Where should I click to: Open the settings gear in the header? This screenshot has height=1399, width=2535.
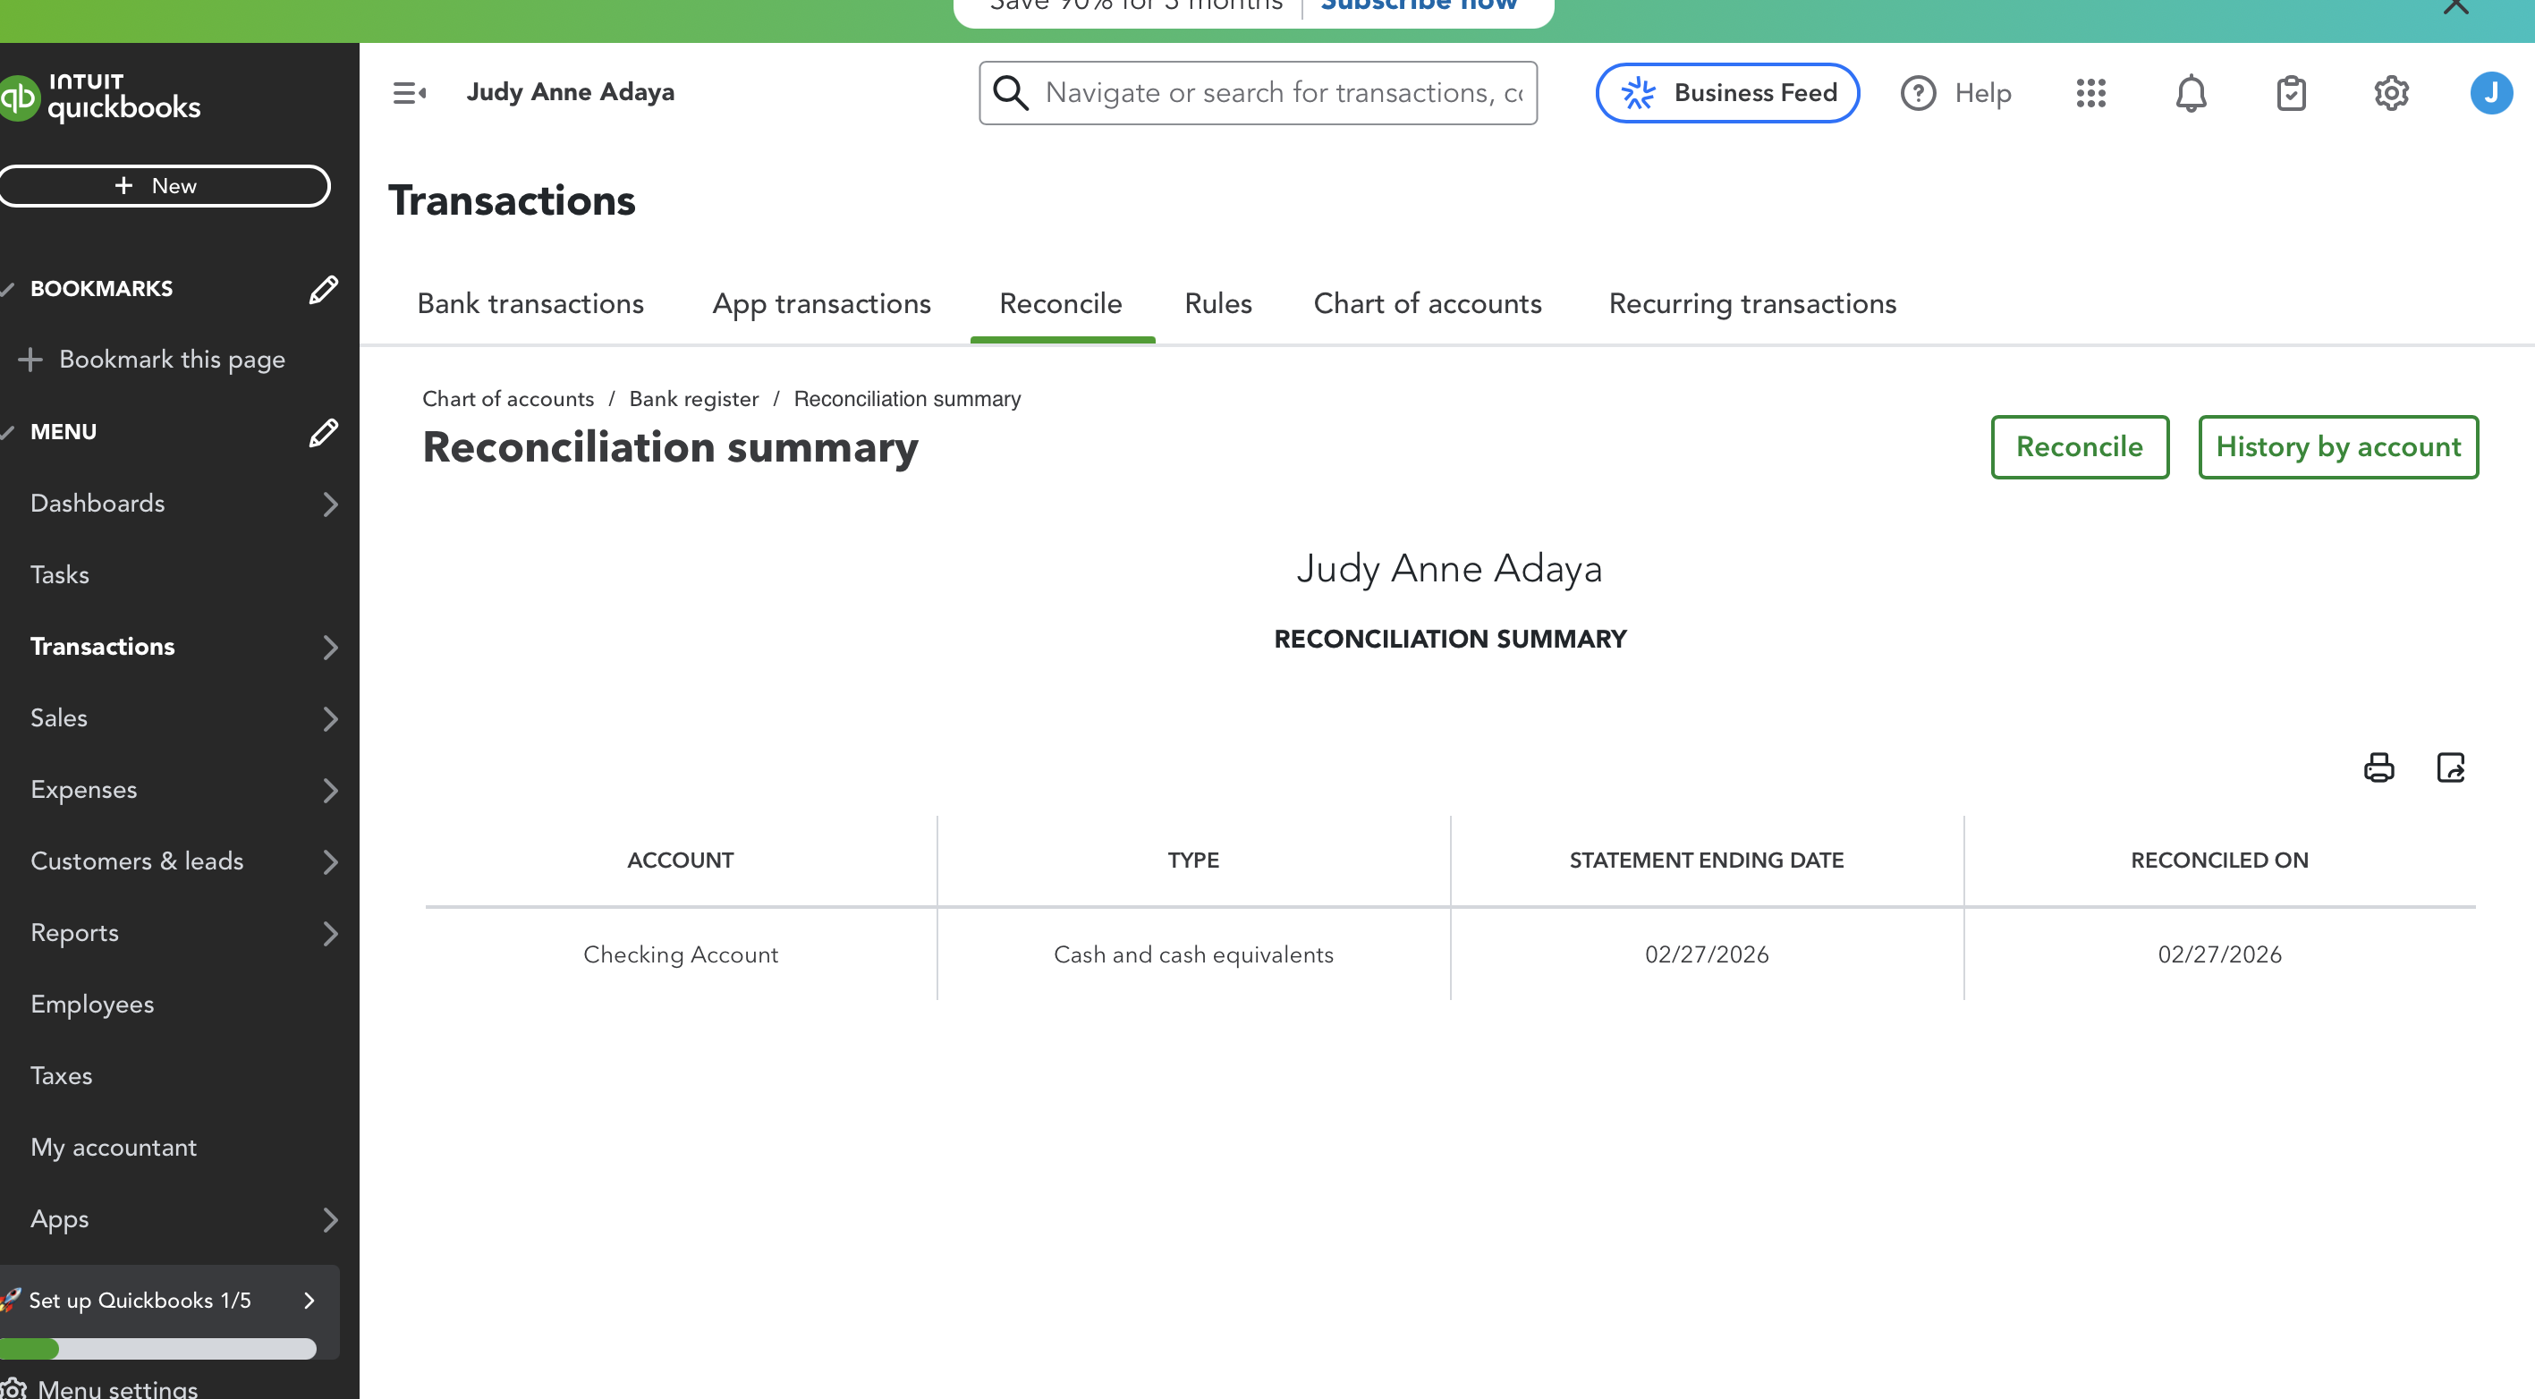pos(2390,93)
